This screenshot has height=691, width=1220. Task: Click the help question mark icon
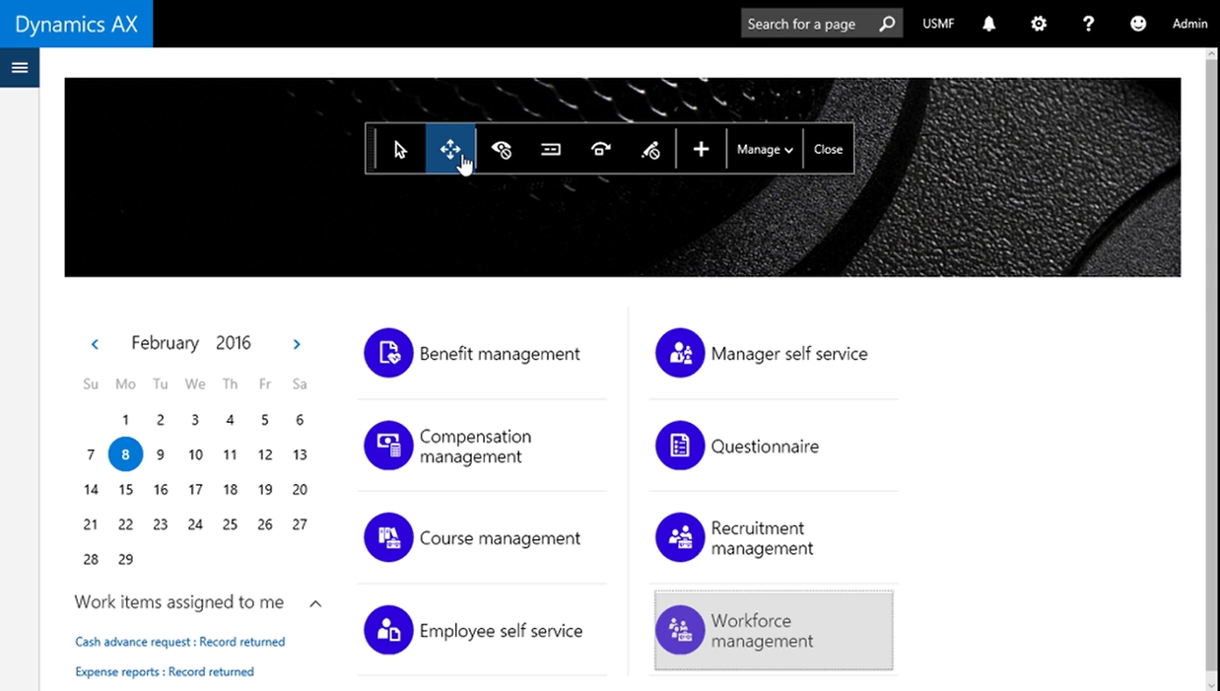(1088, 24)
